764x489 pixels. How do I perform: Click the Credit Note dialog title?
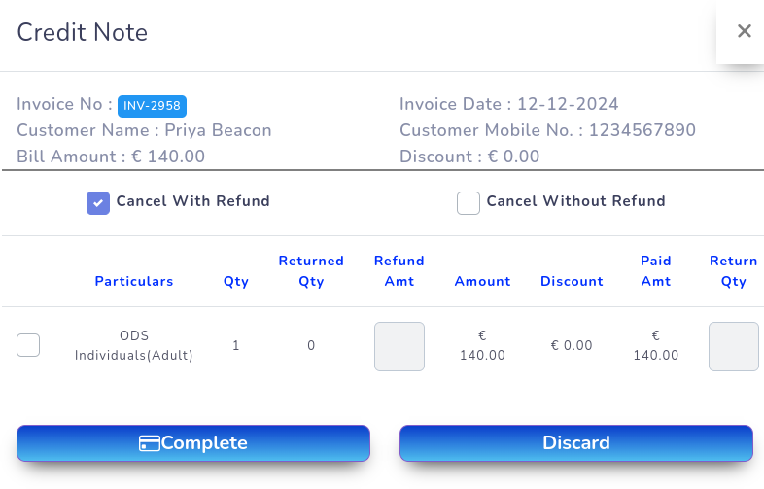point(83,32)
